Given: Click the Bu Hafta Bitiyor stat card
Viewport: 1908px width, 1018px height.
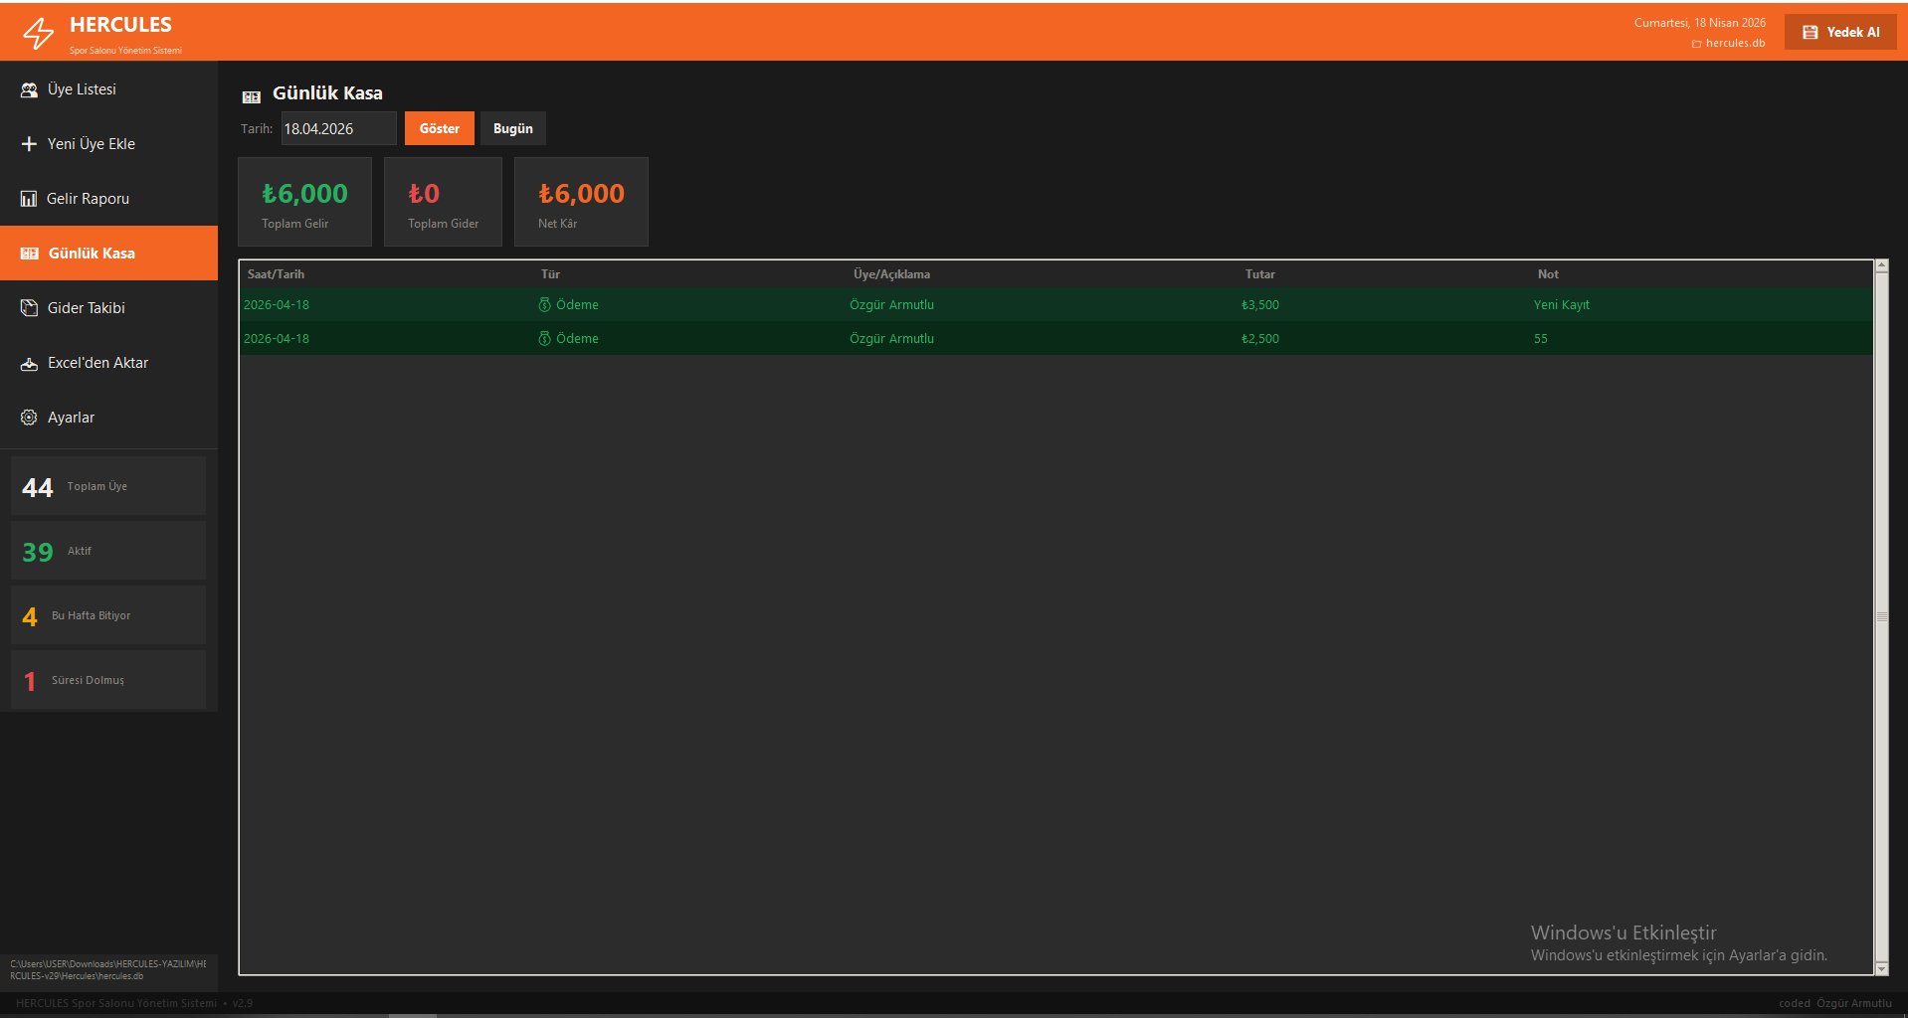Looking at the screenshot, I should tap(108, 615).
